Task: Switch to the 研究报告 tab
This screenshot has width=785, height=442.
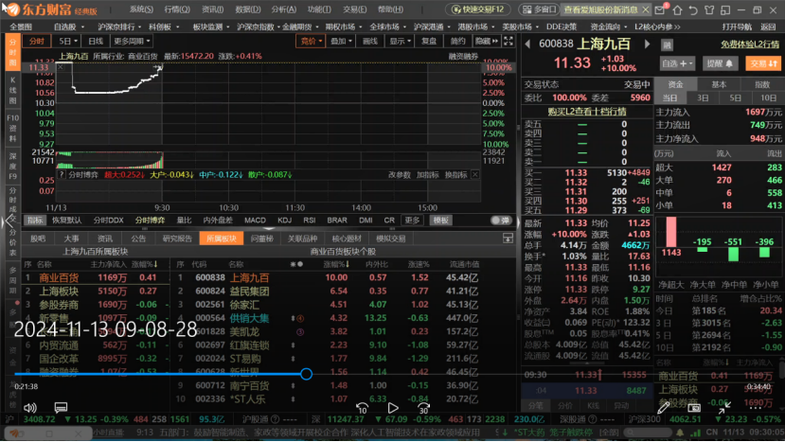Action: [x=177, y=239]
